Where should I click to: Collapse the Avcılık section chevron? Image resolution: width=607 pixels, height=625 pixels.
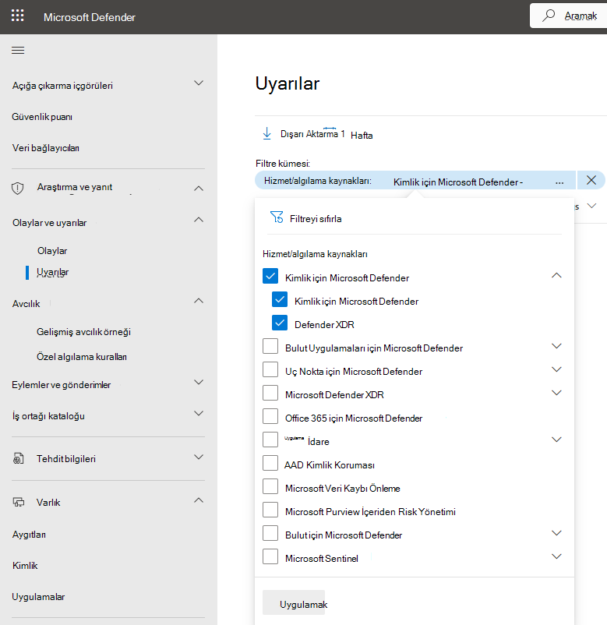[x=199, y=301]
